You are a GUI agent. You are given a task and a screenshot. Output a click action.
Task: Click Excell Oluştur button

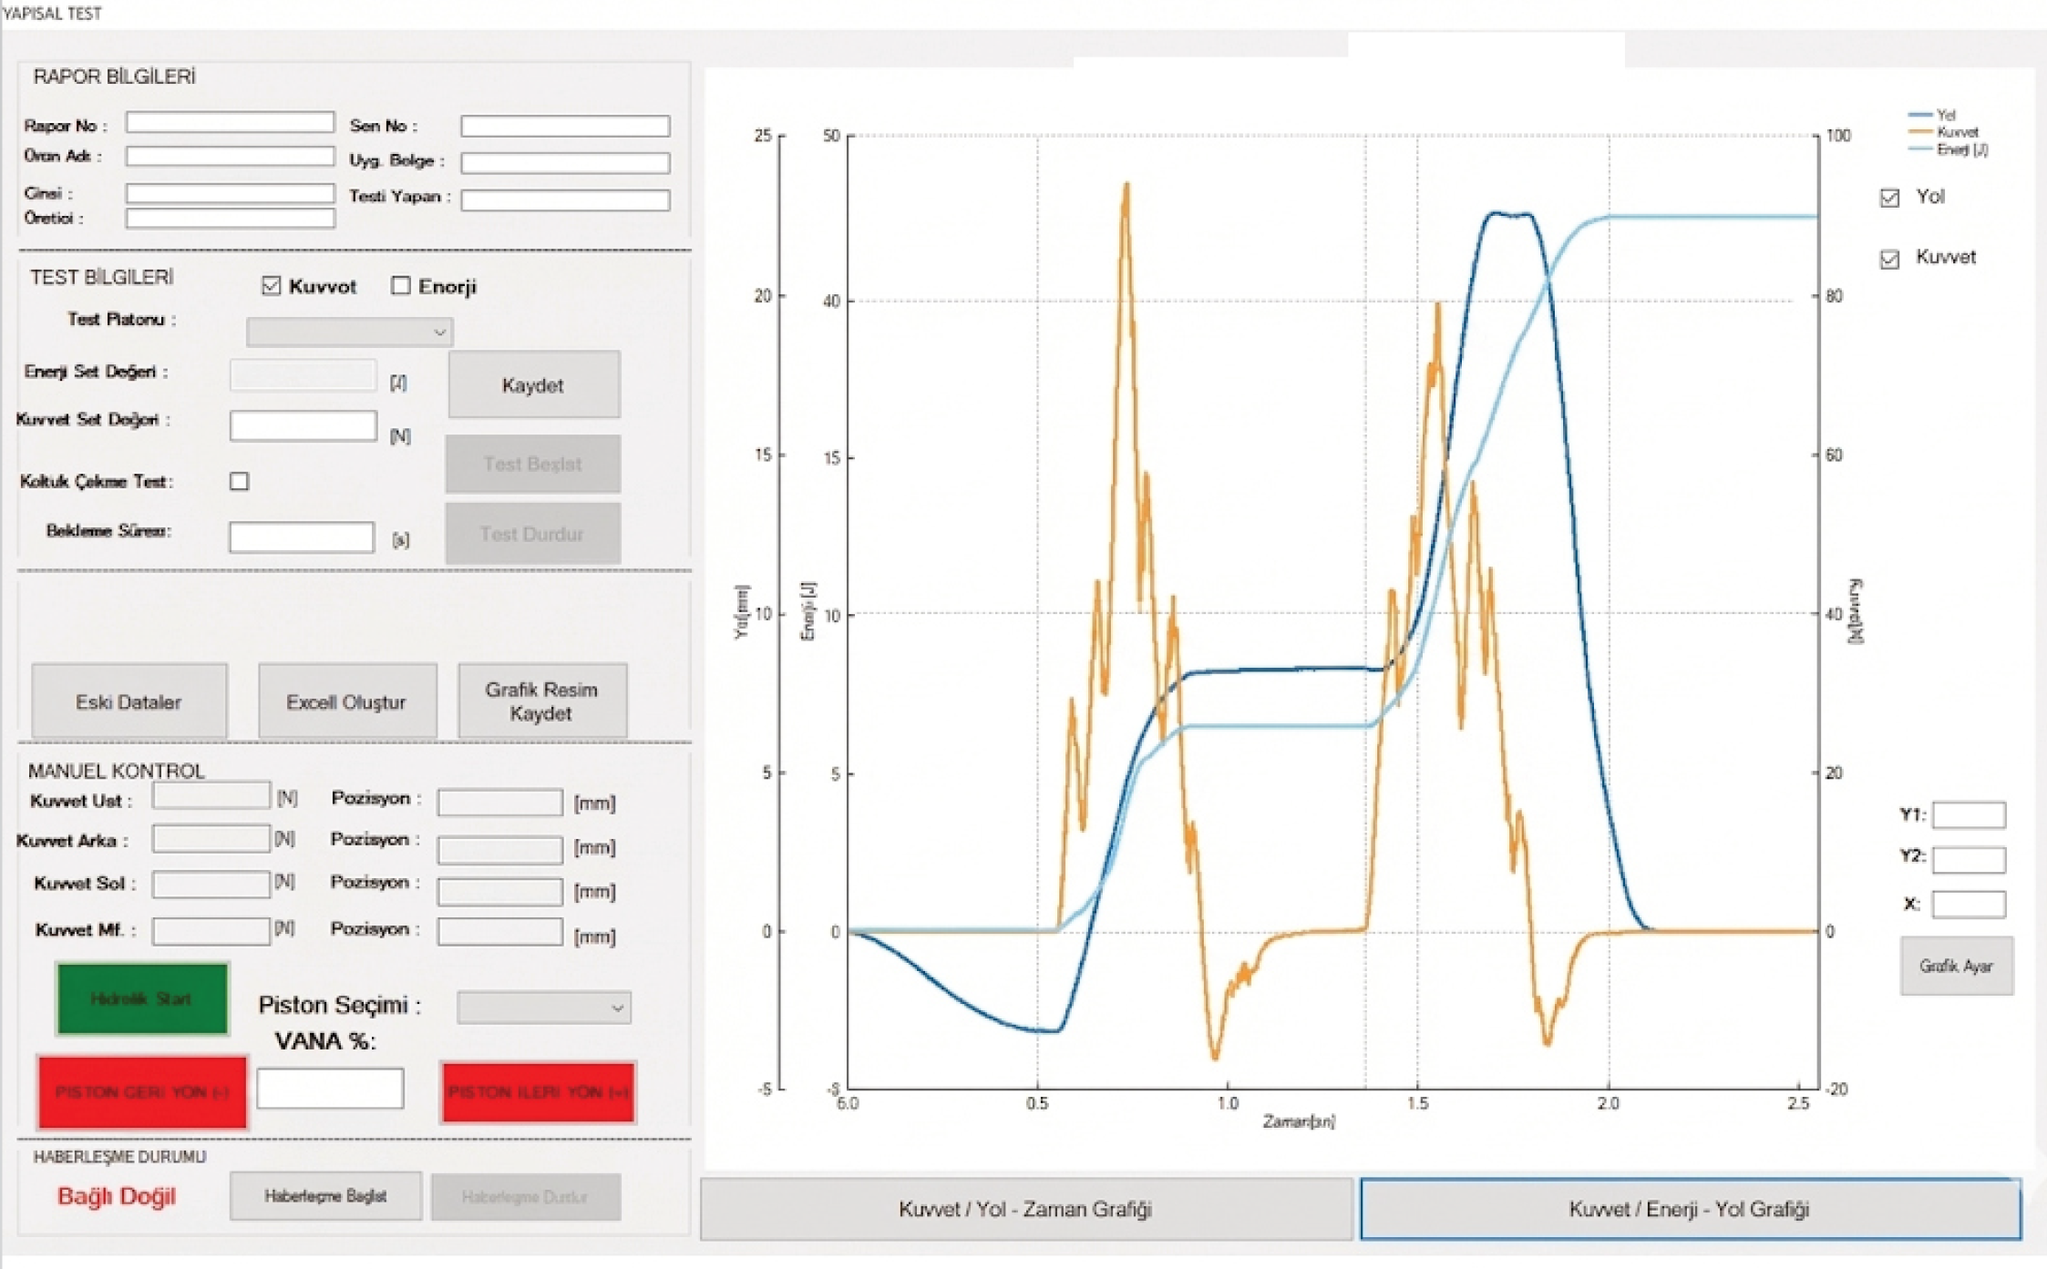click(346, 701)
